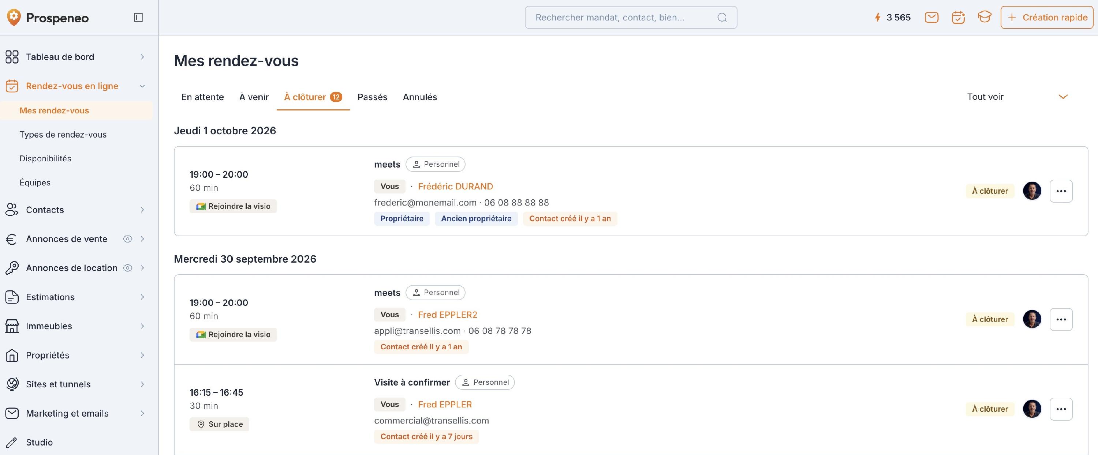This screenshot has height=455, width=1098.
Task: Switch to Annulés tab
Action: [420, 97]
